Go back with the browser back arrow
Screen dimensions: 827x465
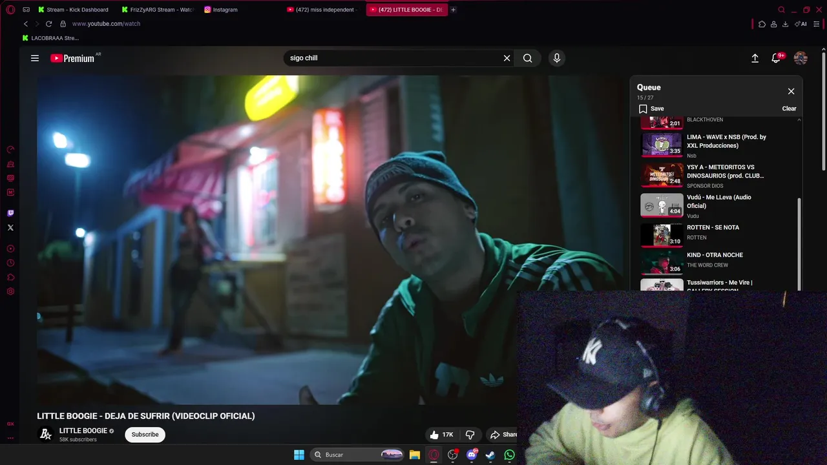pos(26,24)
